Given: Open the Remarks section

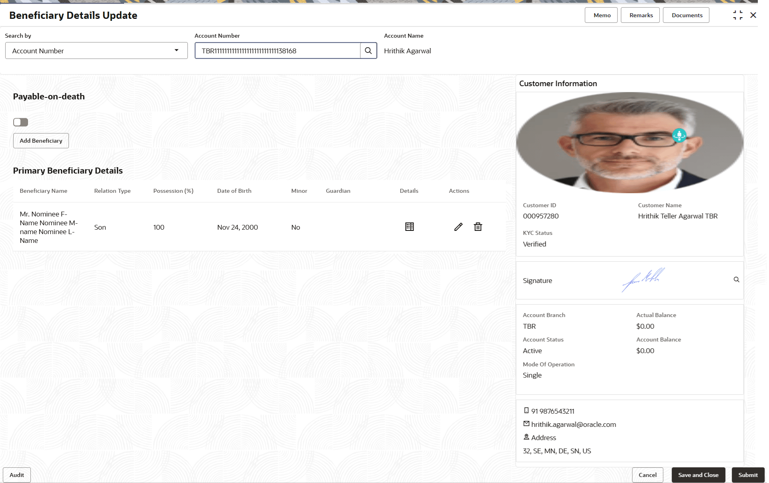Looking at the screenshot, I should pyautogui.click(x=641, y=15).
